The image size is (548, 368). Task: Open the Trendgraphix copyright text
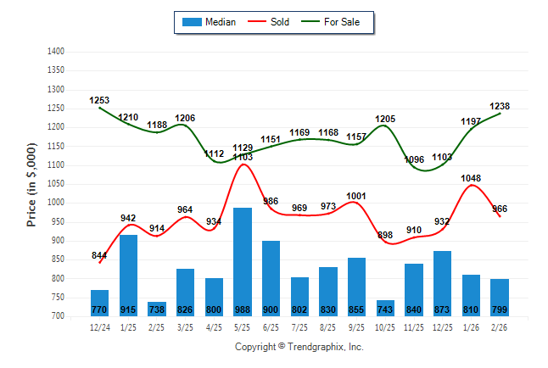click(299, 347)
